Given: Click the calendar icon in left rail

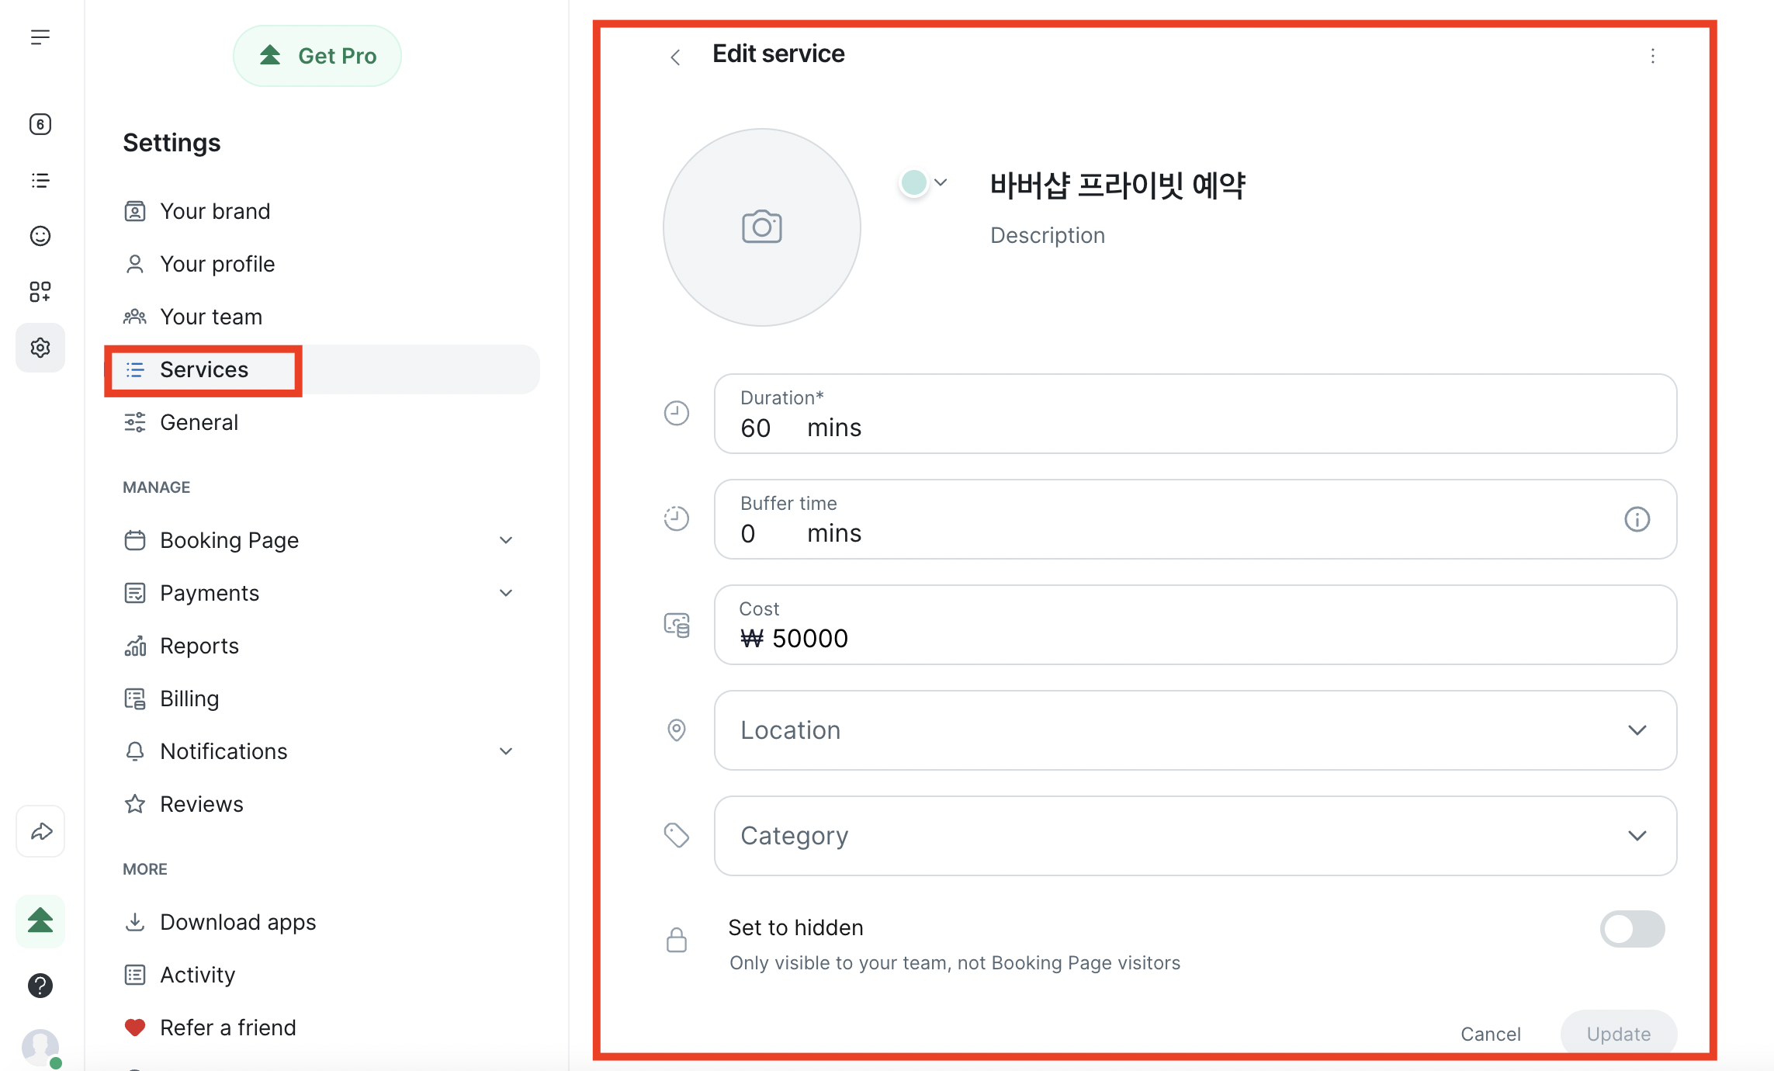Looking at the screenshot, I should tap(40, 124).
